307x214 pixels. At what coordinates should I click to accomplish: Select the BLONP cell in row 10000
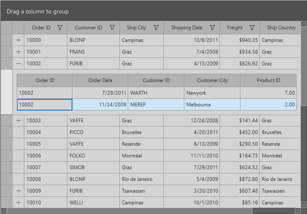(x=93, y=40)
